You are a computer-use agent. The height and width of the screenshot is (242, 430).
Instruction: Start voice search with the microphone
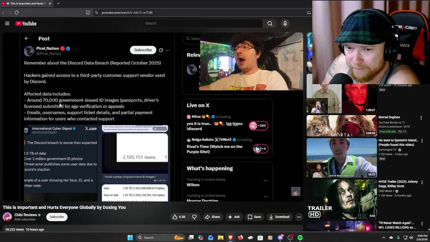285,23
